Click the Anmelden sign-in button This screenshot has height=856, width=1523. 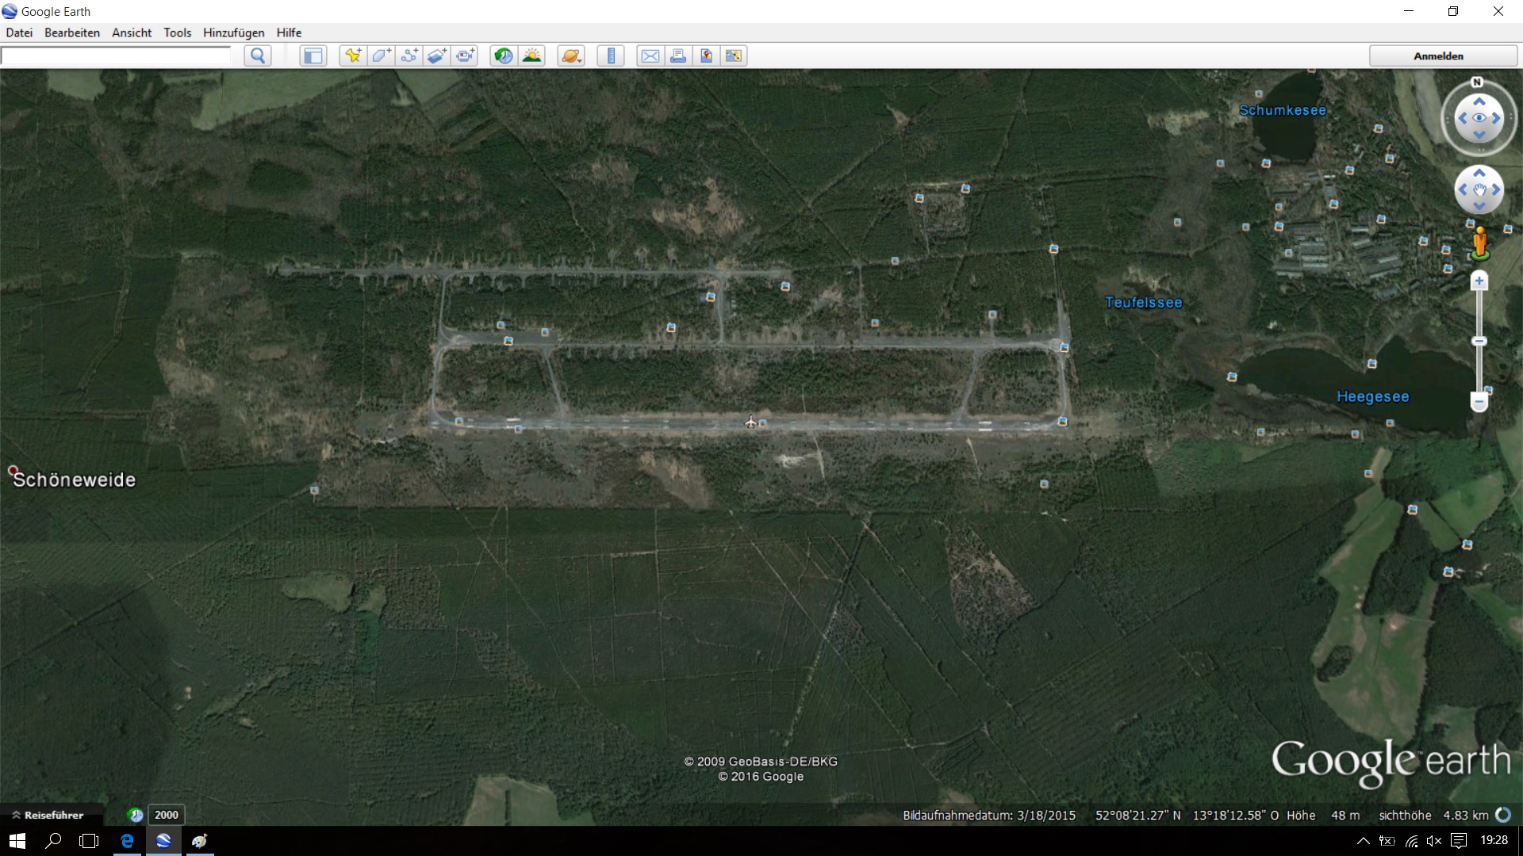[1437, 55]
